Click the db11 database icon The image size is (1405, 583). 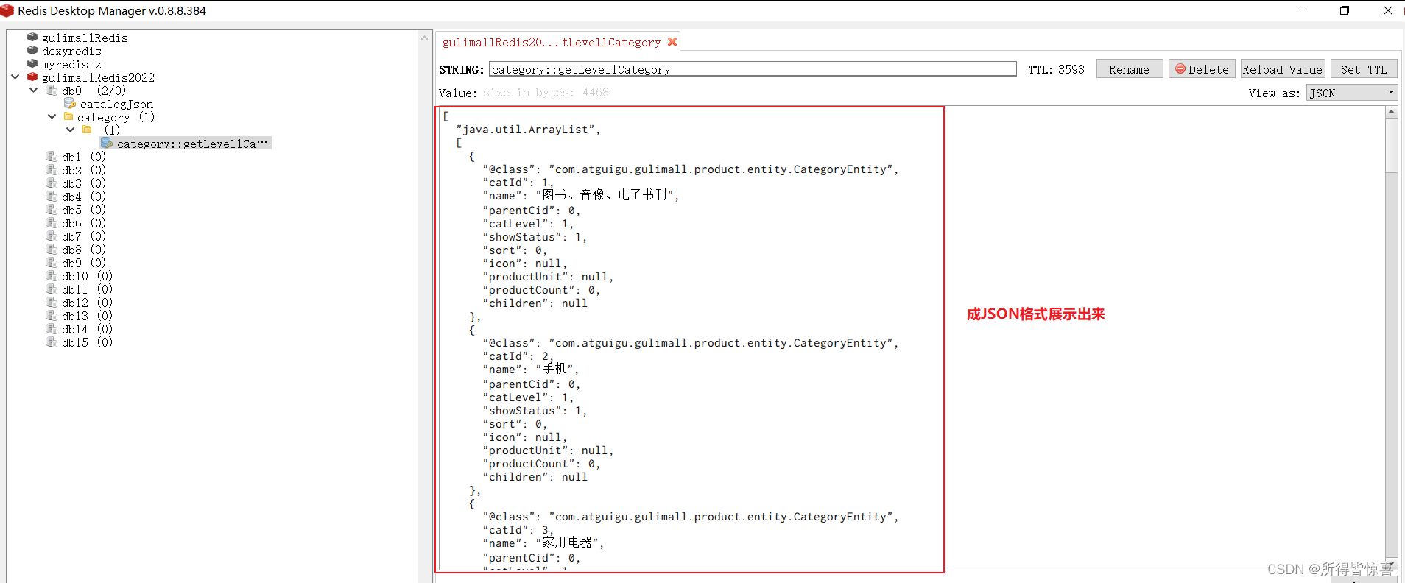click(x=52, y=289)
